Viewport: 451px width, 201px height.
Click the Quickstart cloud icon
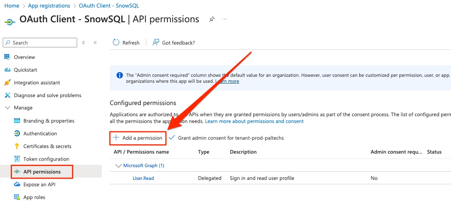tap(7, 70)
